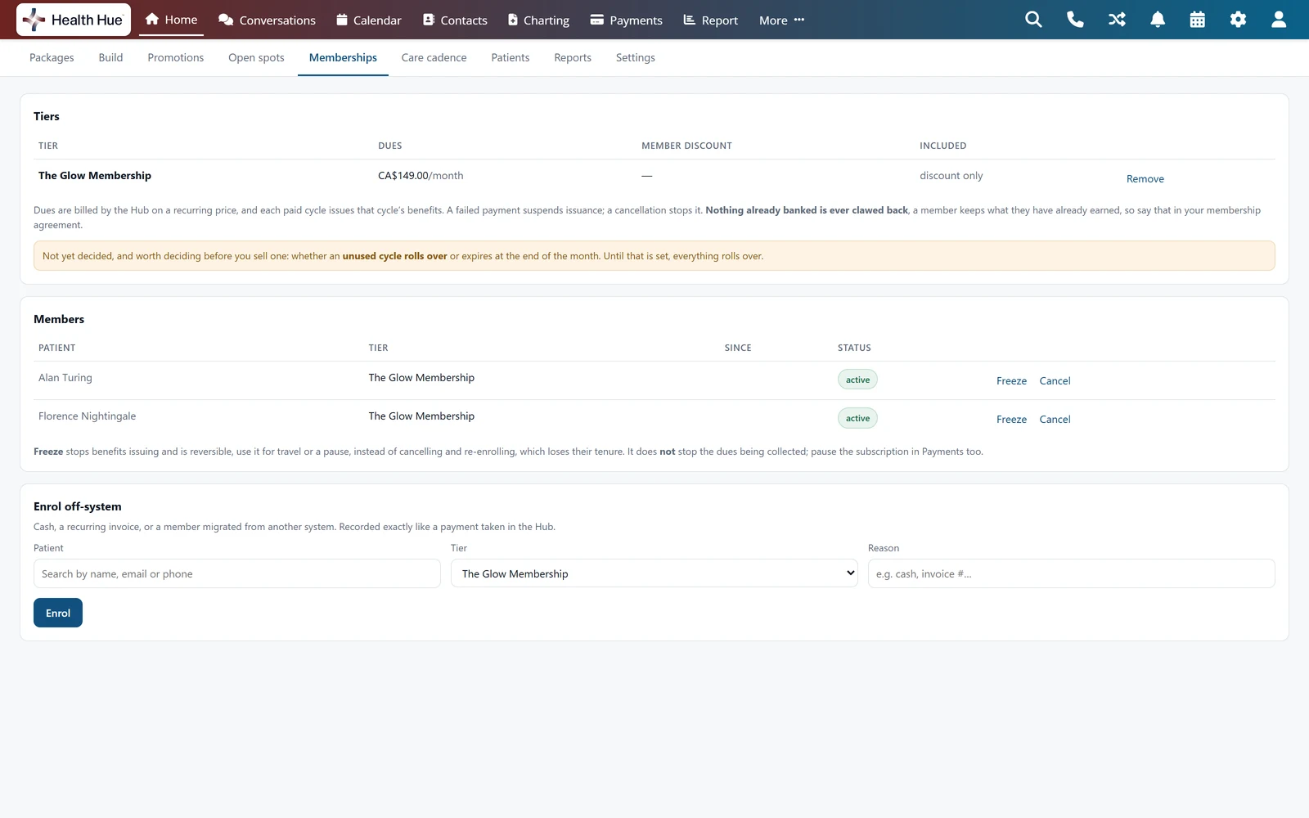Switch to the Care cadence tab
This screenshot has height=818, width=1309.
(x=434, y=57)
